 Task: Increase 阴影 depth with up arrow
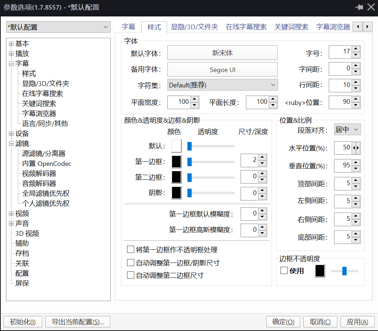(262, 190)
